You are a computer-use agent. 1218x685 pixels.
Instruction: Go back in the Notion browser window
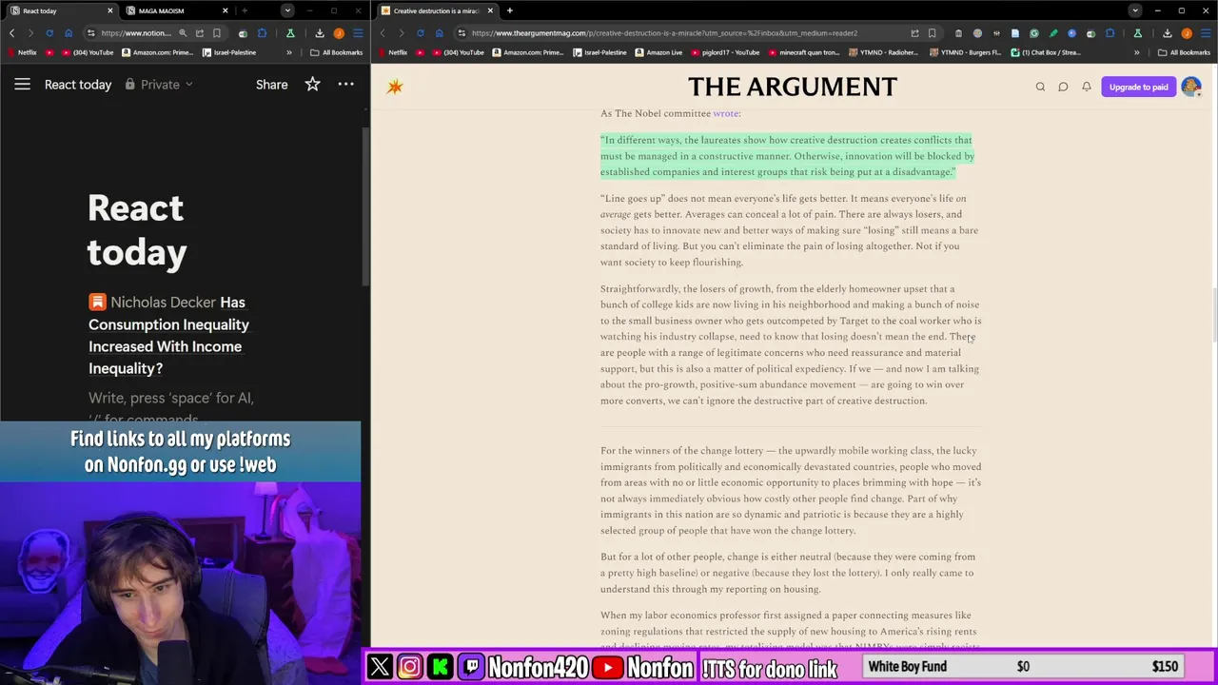coord(12,33)
